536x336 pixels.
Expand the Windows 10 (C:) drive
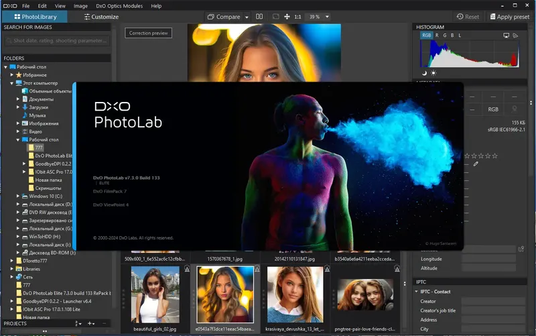click(18, 196)
